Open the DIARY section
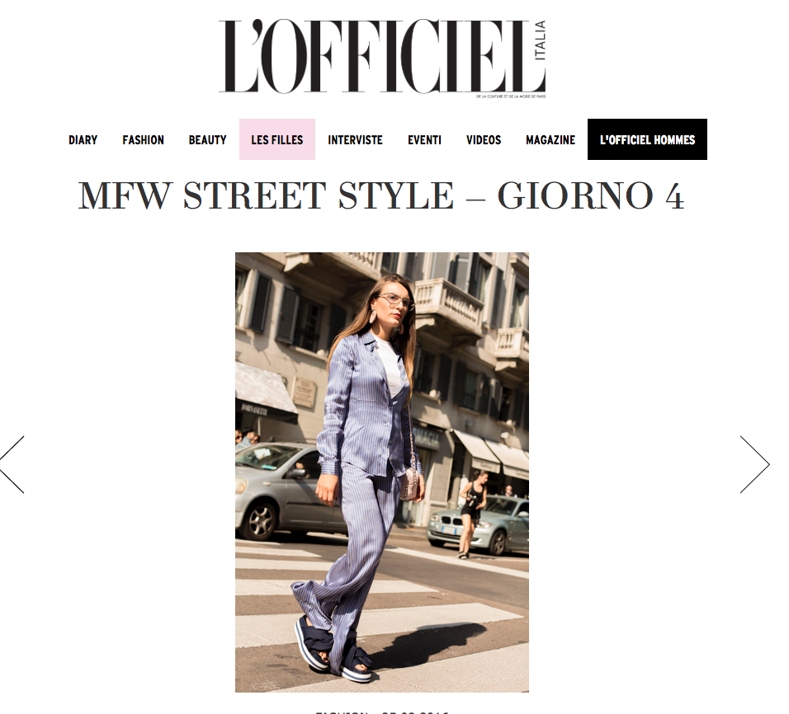The width and height of the screenshot is (789, 714). [x=83, y=140]
